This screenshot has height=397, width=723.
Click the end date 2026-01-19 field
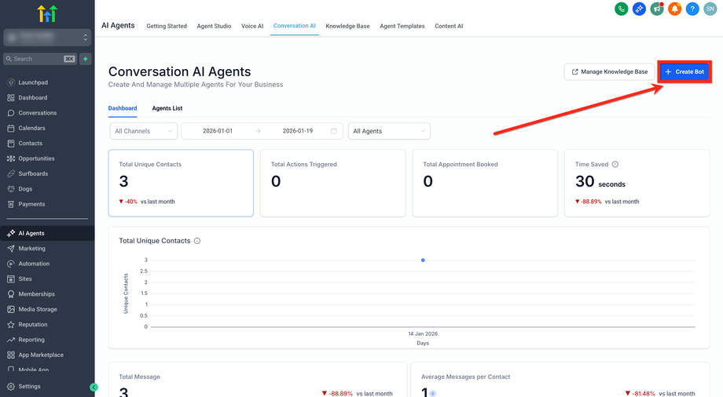(297, 131)
